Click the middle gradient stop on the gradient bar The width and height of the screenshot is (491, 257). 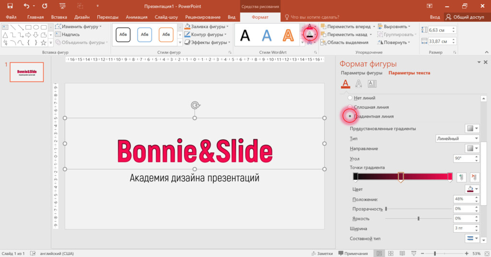pos(401,178)
